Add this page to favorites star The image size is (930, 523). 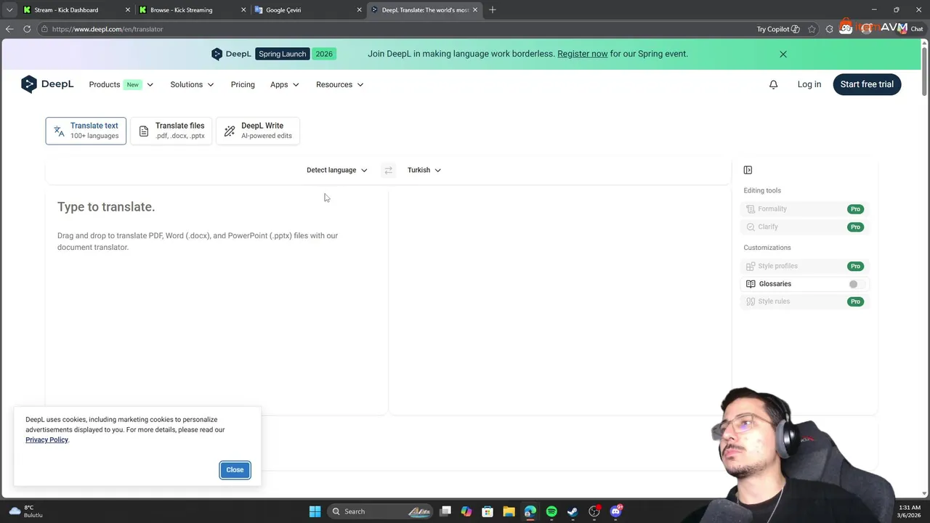coord(812,29)
